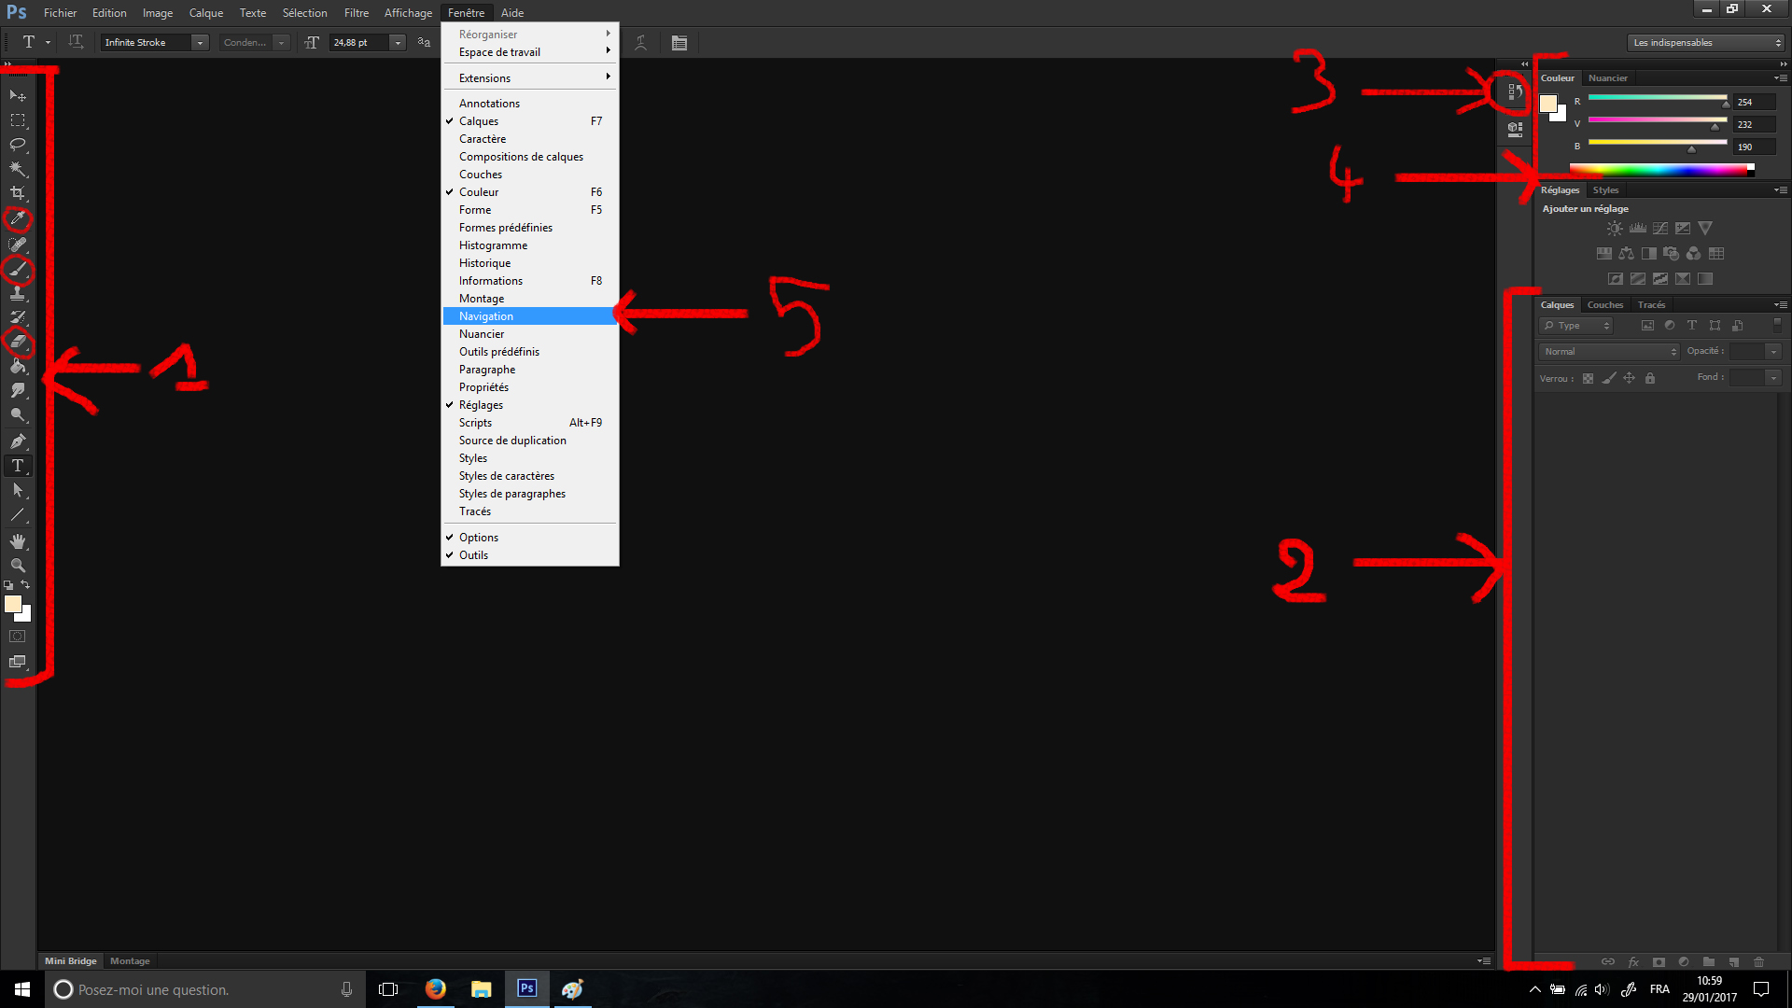Uncheck Calques in the Fenêtre menu
The height and width of the screenshot is (1008, 1792).
coord(479,121)
